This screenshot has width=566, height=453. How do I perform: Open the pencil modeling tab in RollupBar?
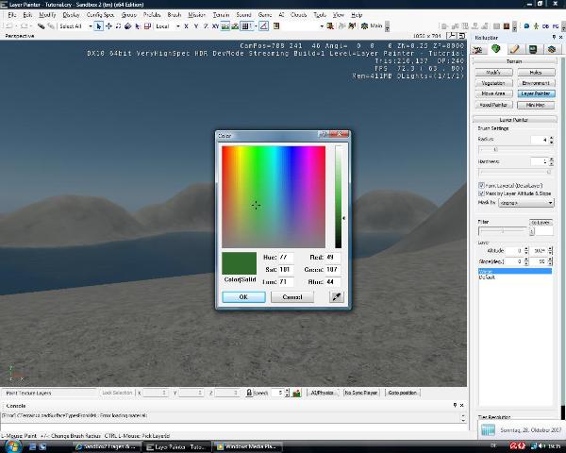click(x=516, y=49)
